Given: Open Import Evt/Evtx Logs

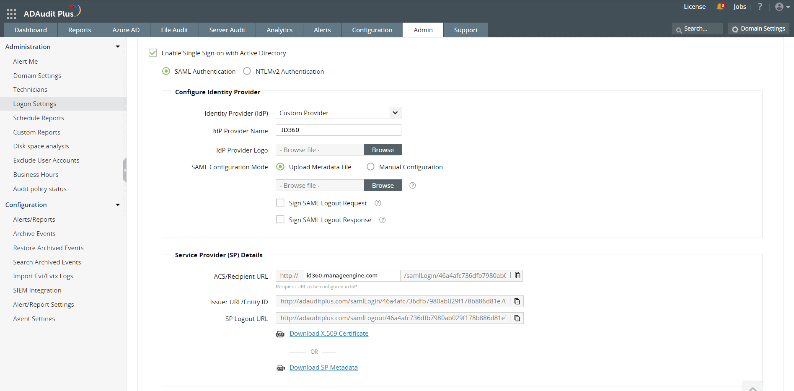Looking at the screenshot, I should pyautogui.click(x=43, y=276).
